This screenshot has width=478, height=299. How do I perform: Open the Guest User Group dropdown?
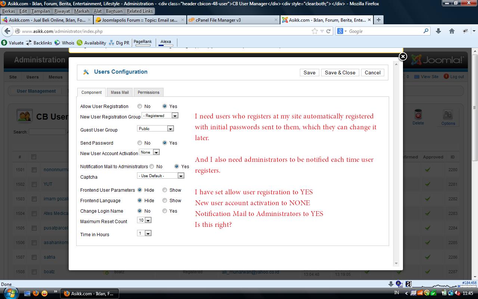click(155, 129)
